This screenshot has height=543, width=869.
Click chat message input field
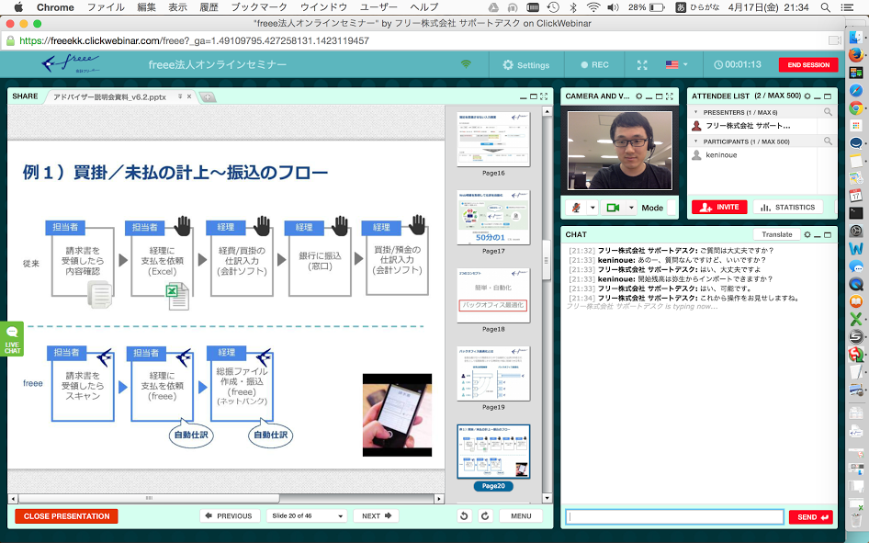point(674,517)
